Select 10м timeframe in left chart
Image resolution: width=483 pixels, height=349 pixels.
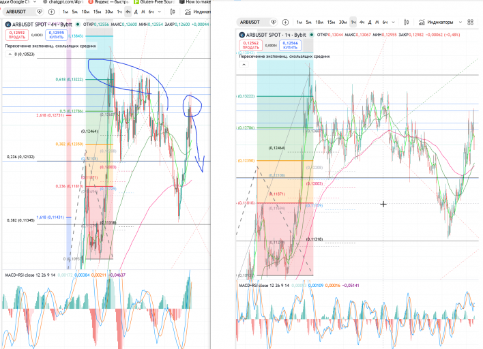pyautogui.click(x=85, y=12)
